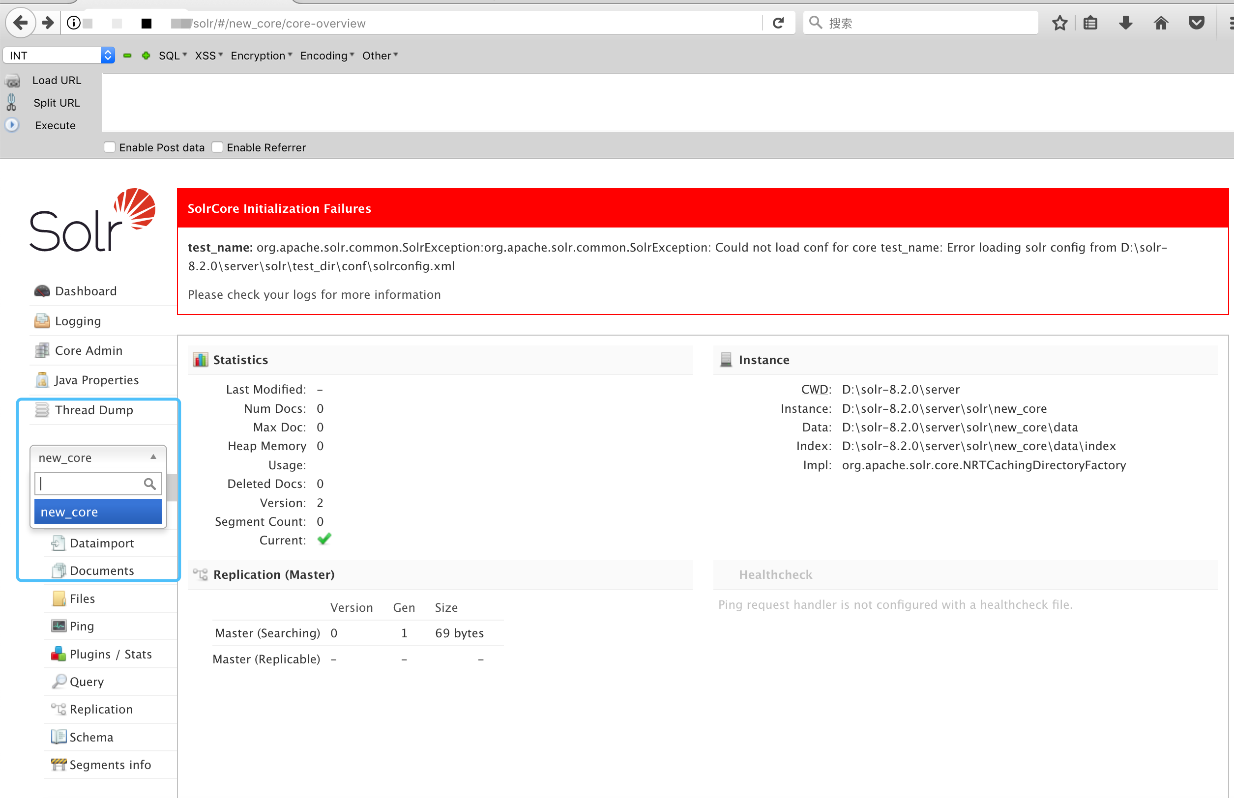Click Split URL in HackBar
1234x798 pixels.
tap(57, 103)
